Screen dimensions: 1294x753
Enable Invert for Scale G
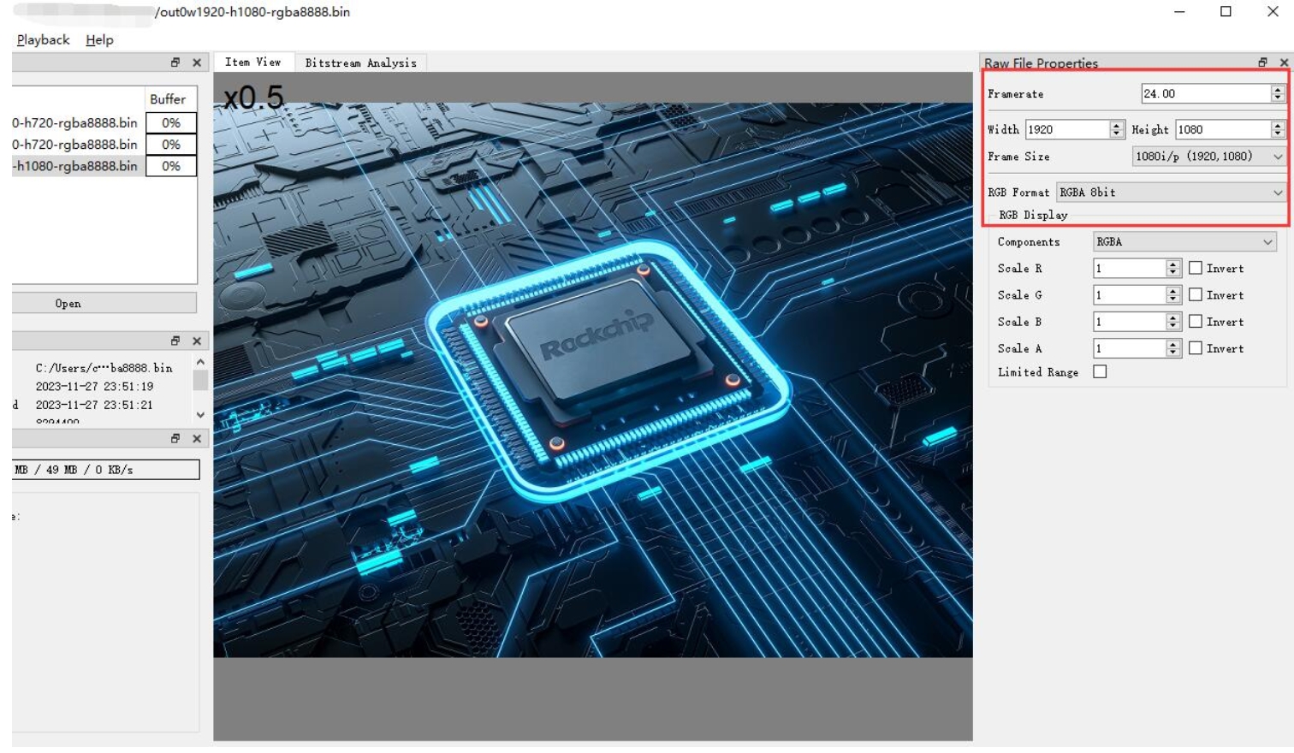[1196, 294]
